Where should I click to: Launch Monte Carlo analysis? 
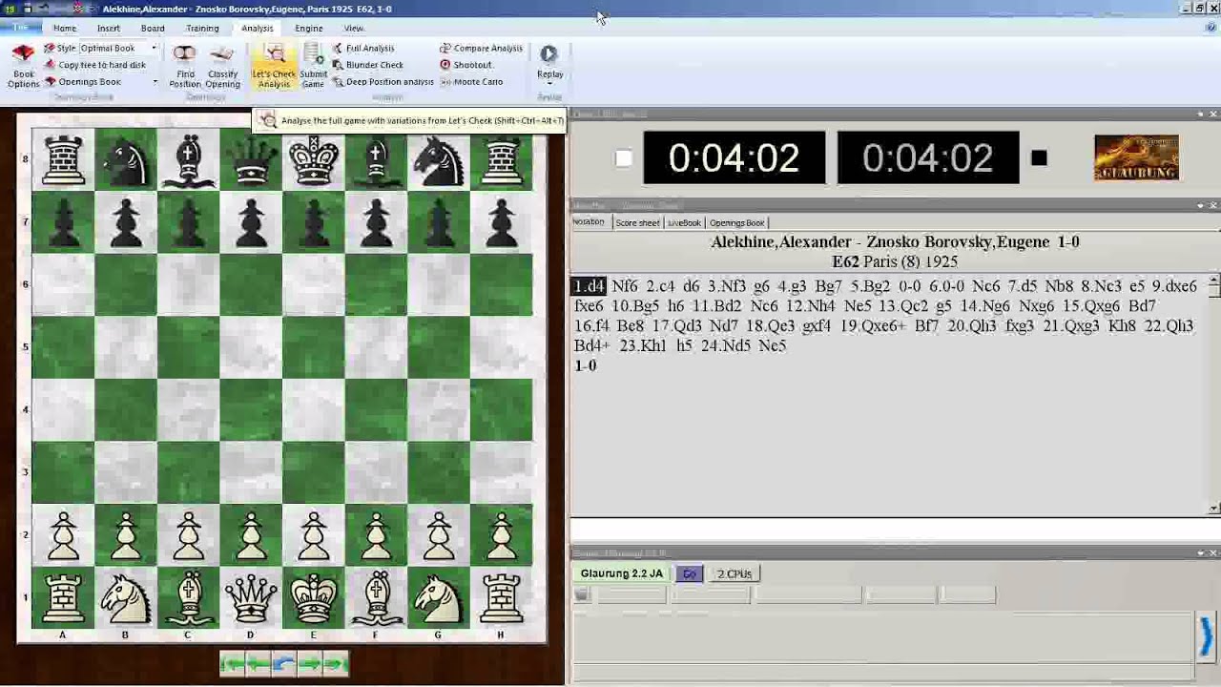[471, 82]
